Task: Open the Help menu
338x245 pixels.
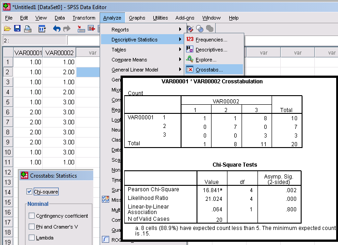Action: (234, 18)
